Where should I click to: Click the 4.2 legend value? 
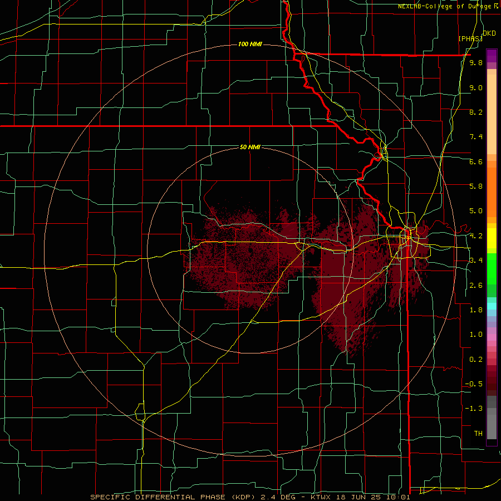(x=476, y=236)
